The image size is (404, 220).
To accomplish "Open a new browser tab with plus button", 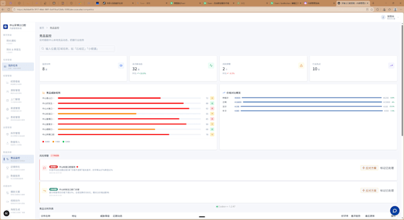I will click(373, 3).
